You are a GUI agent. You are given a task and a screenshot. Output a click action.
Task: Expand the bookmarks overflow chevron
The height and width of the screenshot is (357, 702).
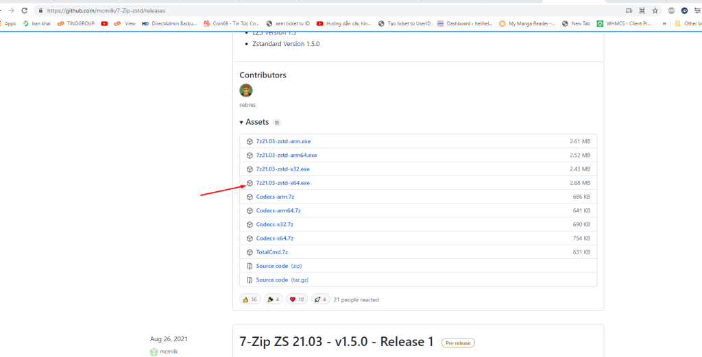tap(664, 24)
